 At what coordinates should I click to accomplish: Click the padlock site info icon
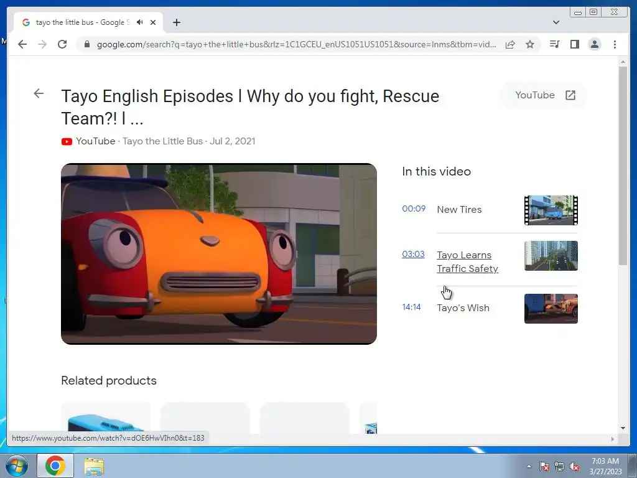click(87, 44)
